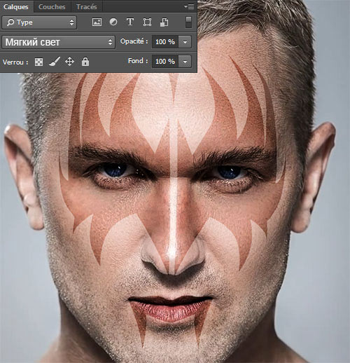
Task: Click the Fond label
Action: pos(138,61)
